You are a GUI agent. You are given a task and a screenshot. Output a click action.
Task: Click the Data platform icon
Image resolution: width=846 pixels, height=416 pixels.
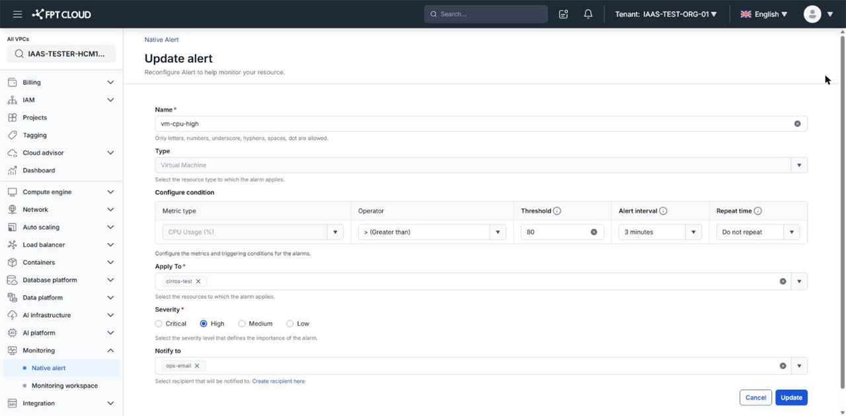pos(12,298)
